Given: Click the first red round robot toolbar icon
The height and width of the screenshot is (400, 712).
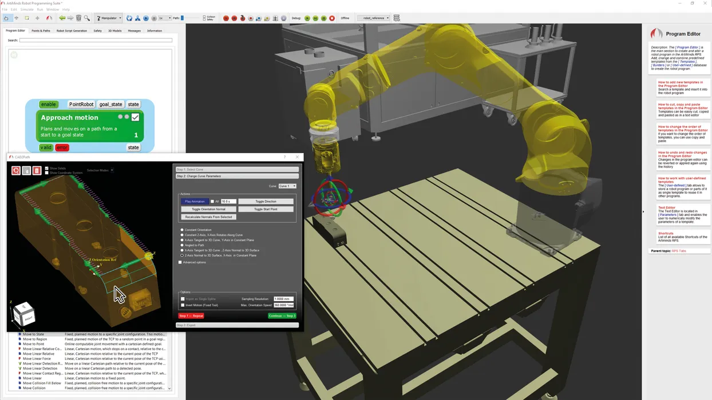Looking at the screenshot, I should (x=226, y=18).
